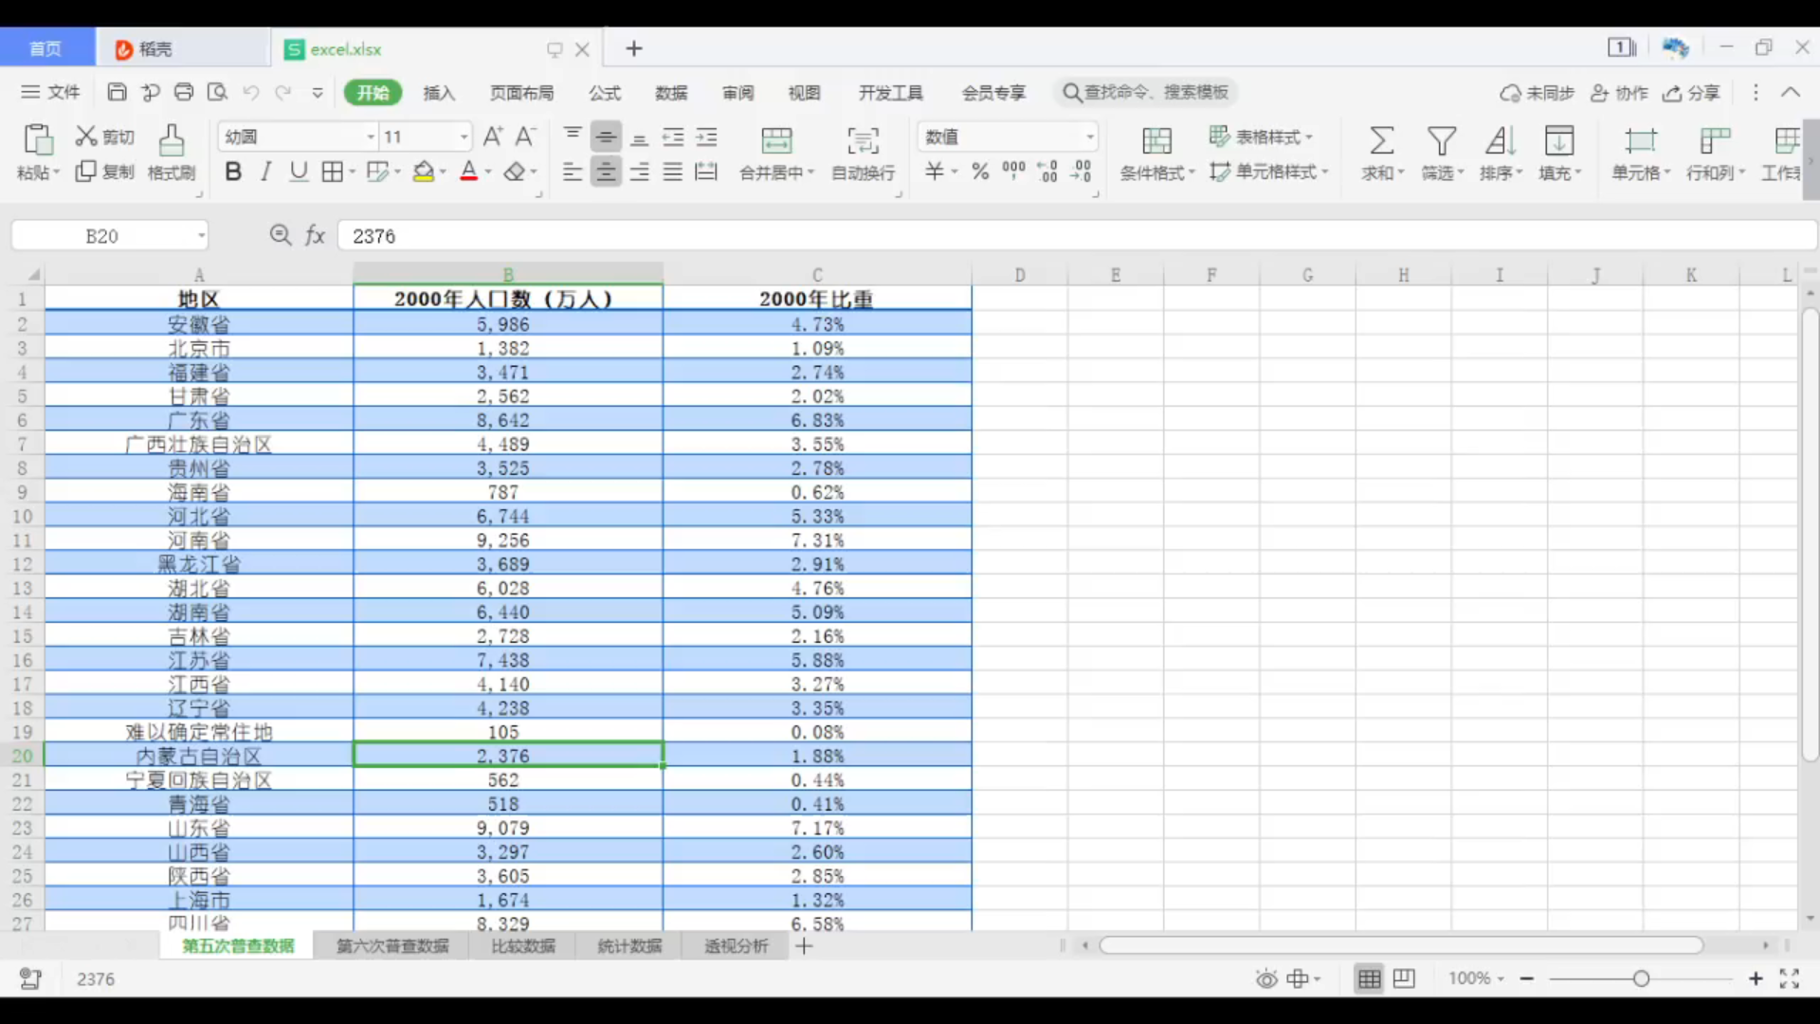Toggle Bold formatting
Image resolution: width=1820 pixels, height=1024 pixels.
233,172
